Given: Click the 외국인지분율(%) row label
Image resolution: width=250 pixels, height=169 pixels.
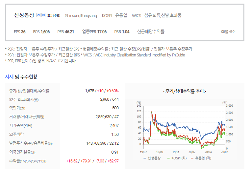Looking at the screenshot, I should 22,152.
